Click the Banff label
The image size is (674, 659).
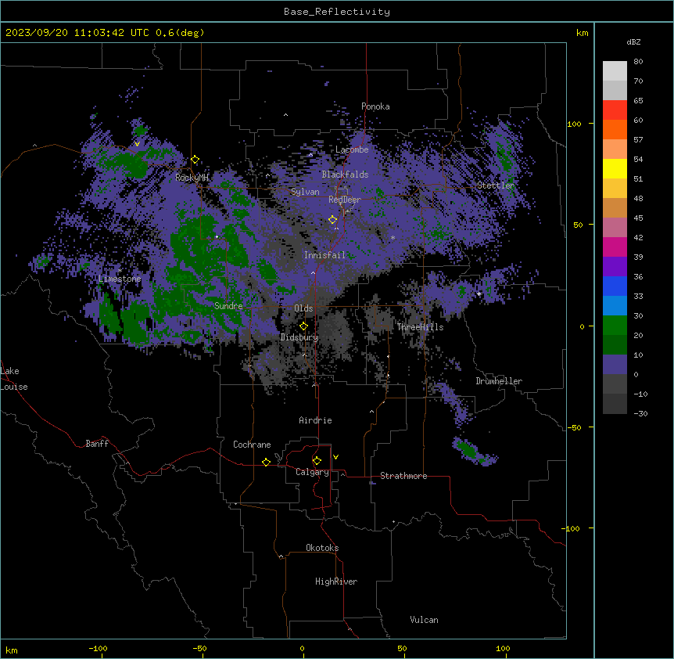click(x=97, y=444)
